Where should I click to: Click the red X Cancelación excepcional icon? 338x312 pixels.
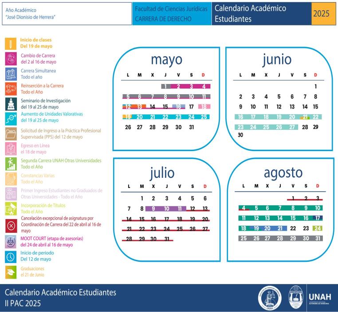coord(11,226)
